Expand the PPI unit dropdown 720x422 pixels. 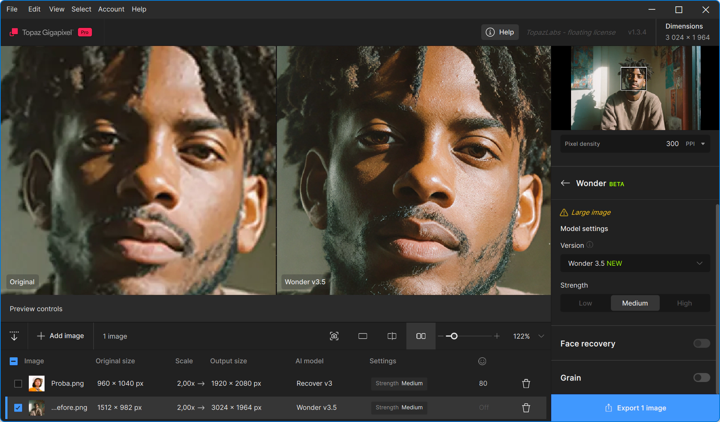click(703, 144)
